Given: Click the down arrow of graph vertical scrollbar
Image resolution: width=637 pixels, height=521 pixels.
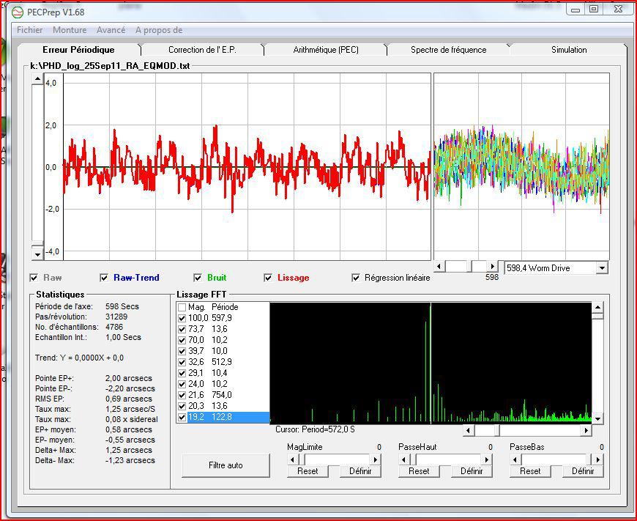Looking at the screenshot, I should (x=38, y=254).
